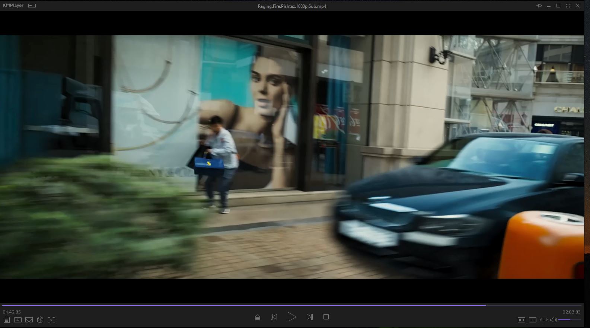Toggle the subtitles button
This screenshot has height=328, width=590.
533,320
